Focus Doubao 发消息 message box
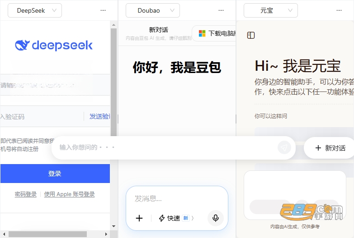Image resolution: width=354 pixels, height=238 pixels. click(x=177, y=199)
